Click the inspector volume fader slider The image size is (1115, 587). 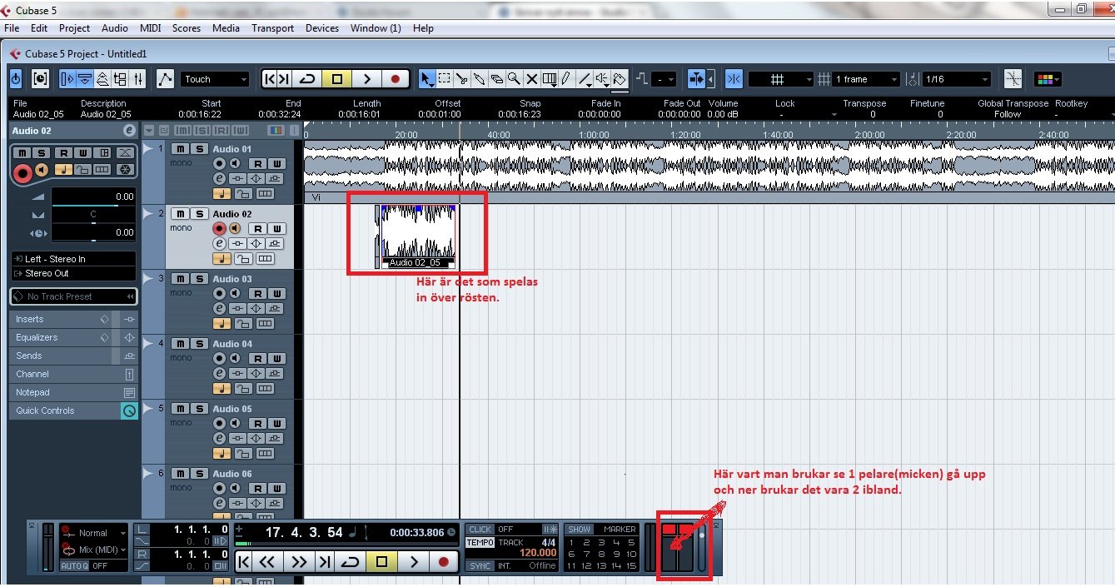click(92, 205)
